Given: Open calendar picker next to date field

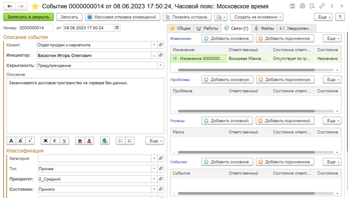Looking at the screenshot, I should coord(117,28).
